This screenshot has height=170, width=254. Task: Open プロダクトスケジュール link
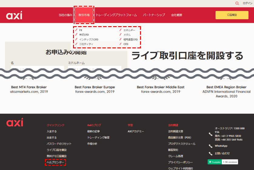click(x=182, y=144)
